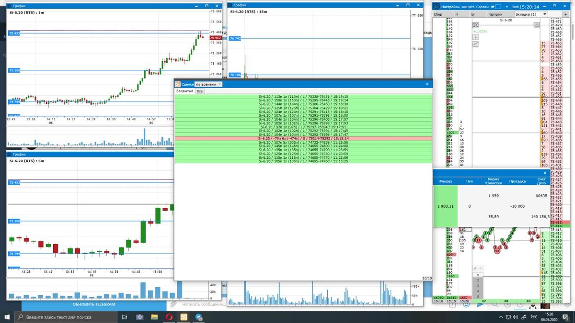
Task: Open the trading terminal taskbar icon
Action: click(x=184, y=317)
